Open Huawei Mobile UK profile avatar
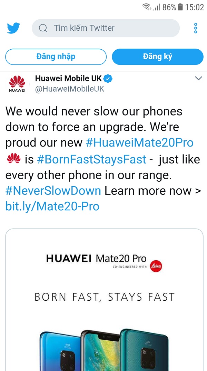 [17, 84]
